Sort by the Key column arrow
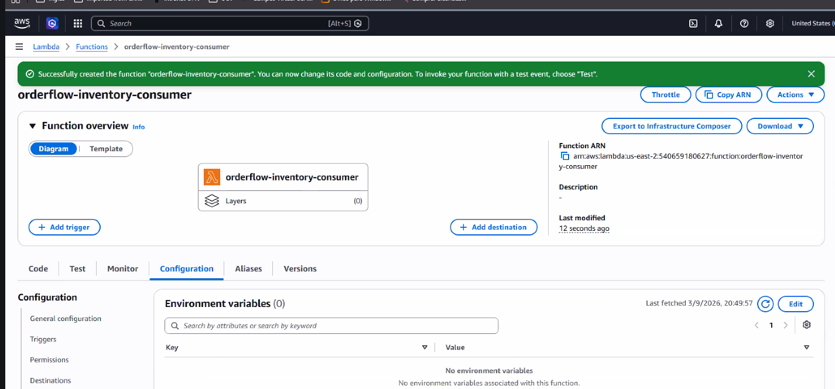 point(425,347)
